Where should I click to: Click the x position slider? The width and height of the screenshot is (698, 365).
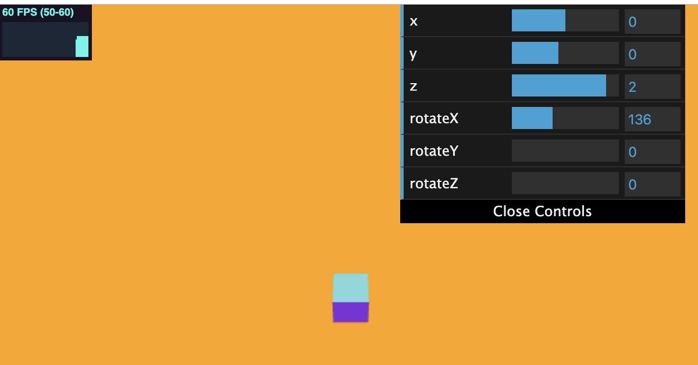[565, 21]
